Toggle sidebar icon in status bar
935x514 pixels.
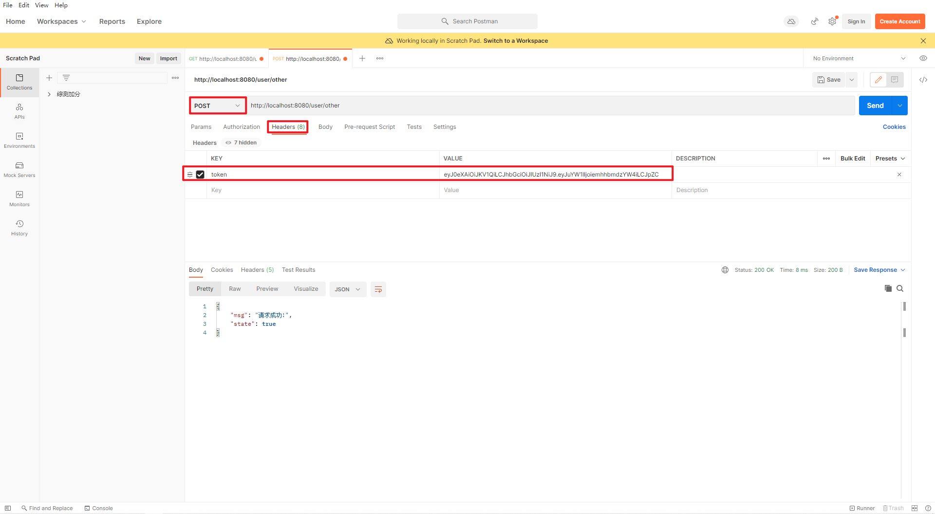pyautogui.click(x=8, y=508)
